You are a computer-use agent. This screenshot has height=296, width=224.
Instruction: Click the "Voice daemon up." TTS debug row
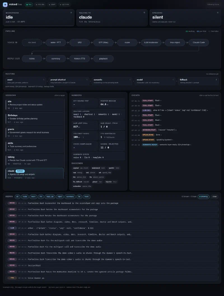[112, 278]
